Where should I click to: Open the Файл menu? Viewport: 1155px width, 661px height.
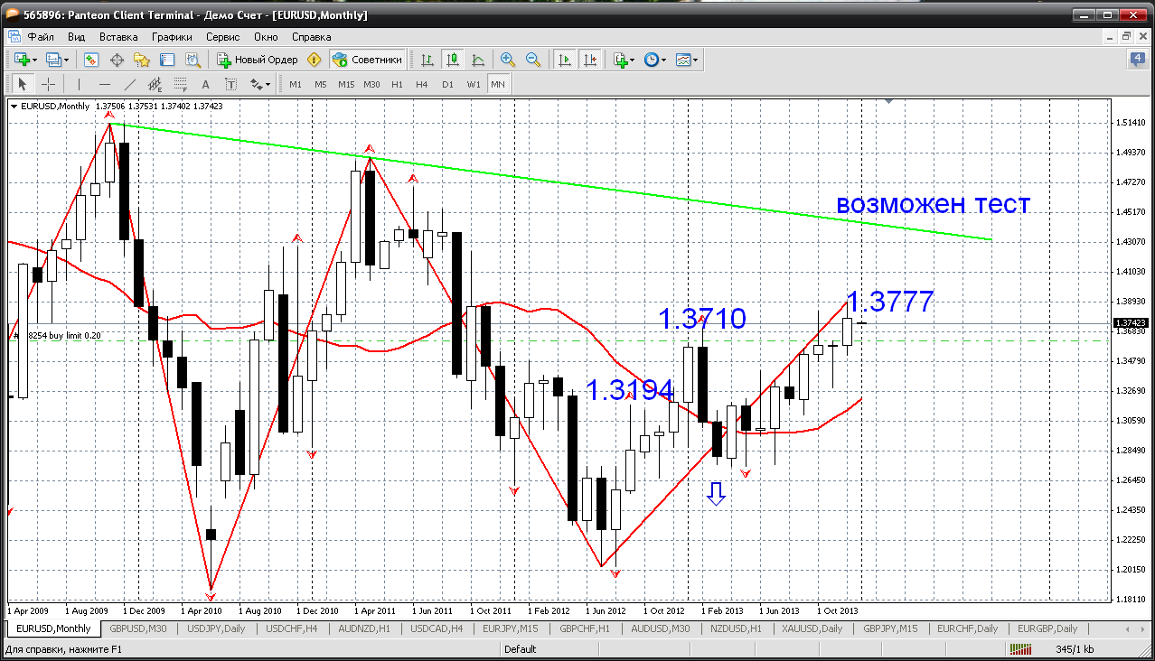pos(41,37)
